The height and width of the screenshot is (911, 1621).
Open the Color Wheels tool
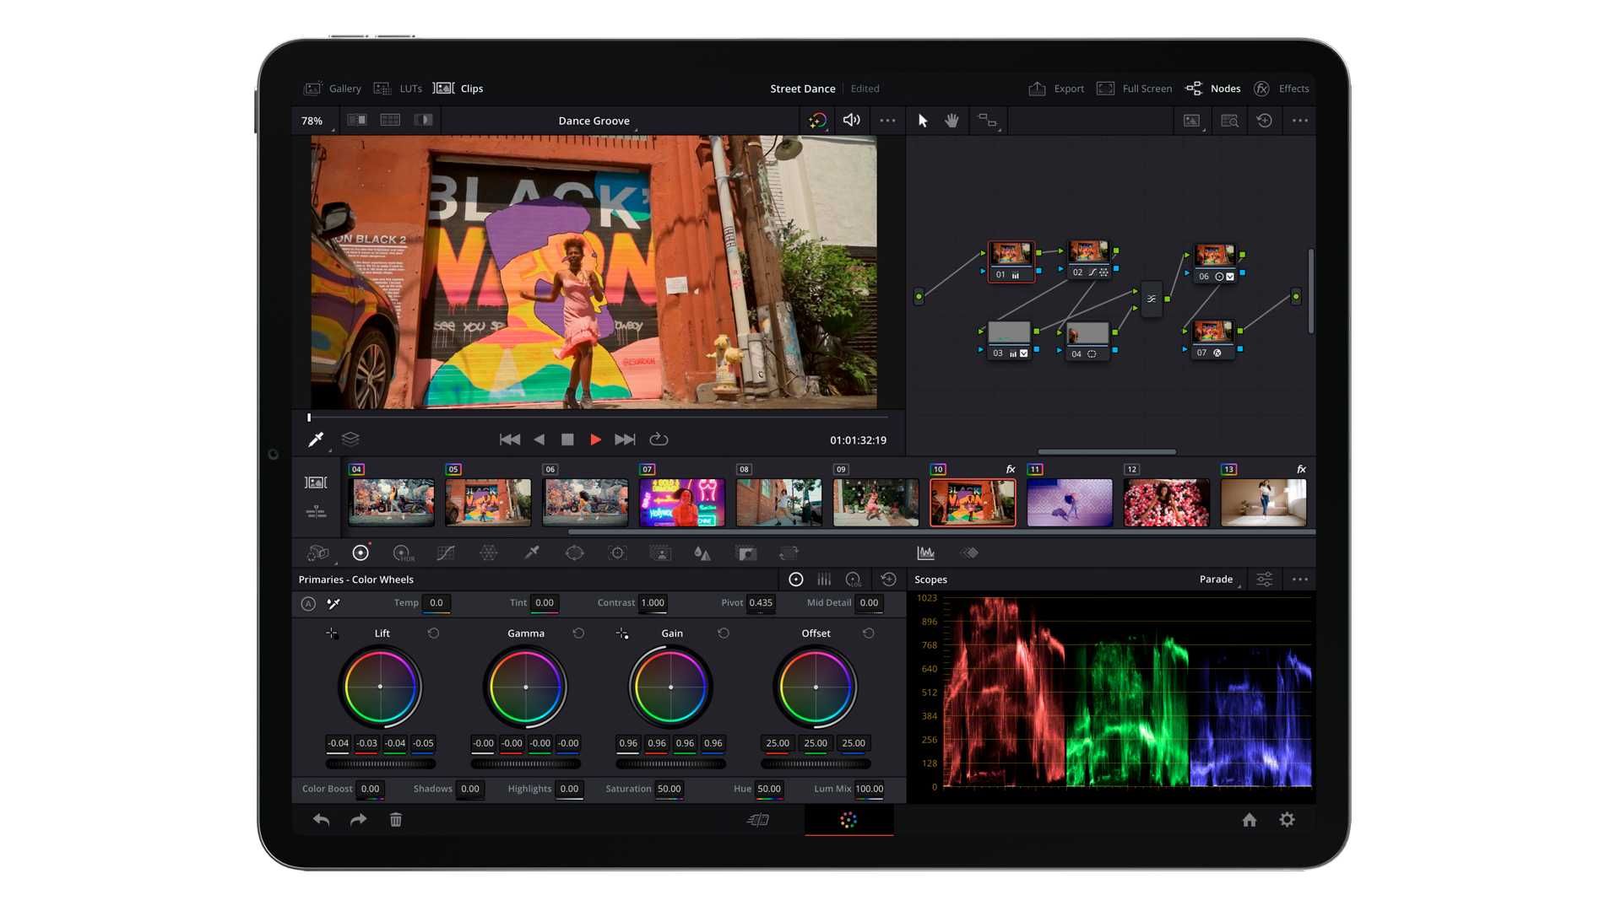pyautogui.click(x=361, y=553)
